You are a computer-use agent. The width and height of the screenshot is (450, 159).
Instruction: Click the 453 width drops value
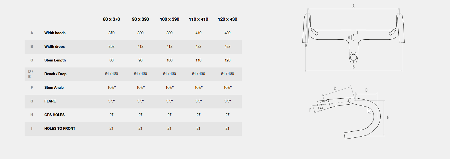point(227,46)
